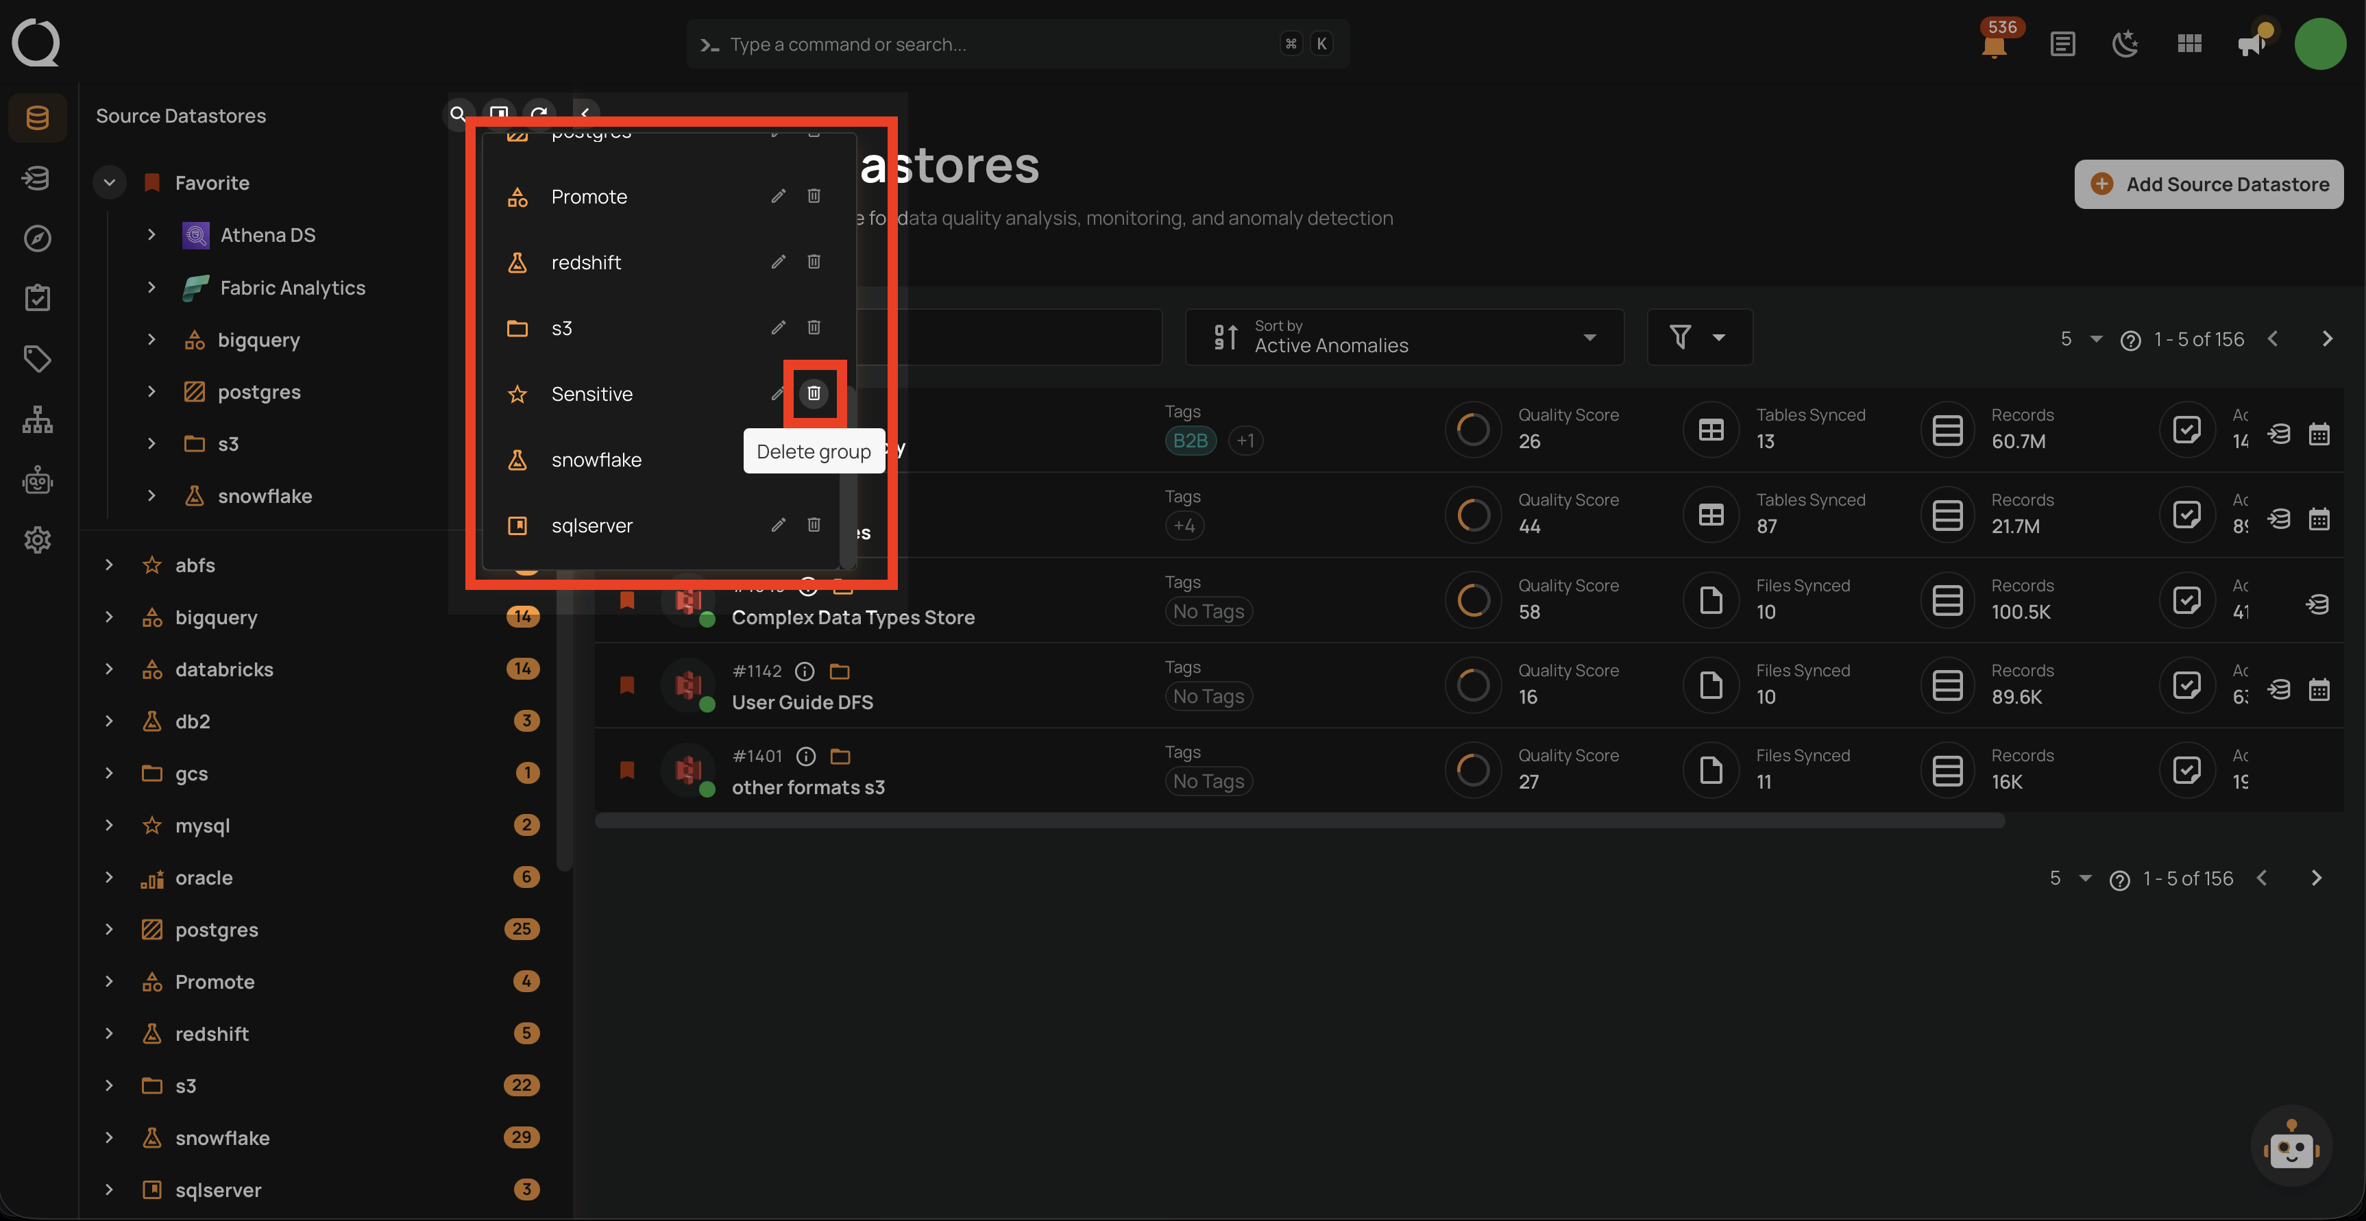Screen dimensions: 2366x1221
Task: Select the sqlserver group in popup list
Action: (x=591, y=525)
